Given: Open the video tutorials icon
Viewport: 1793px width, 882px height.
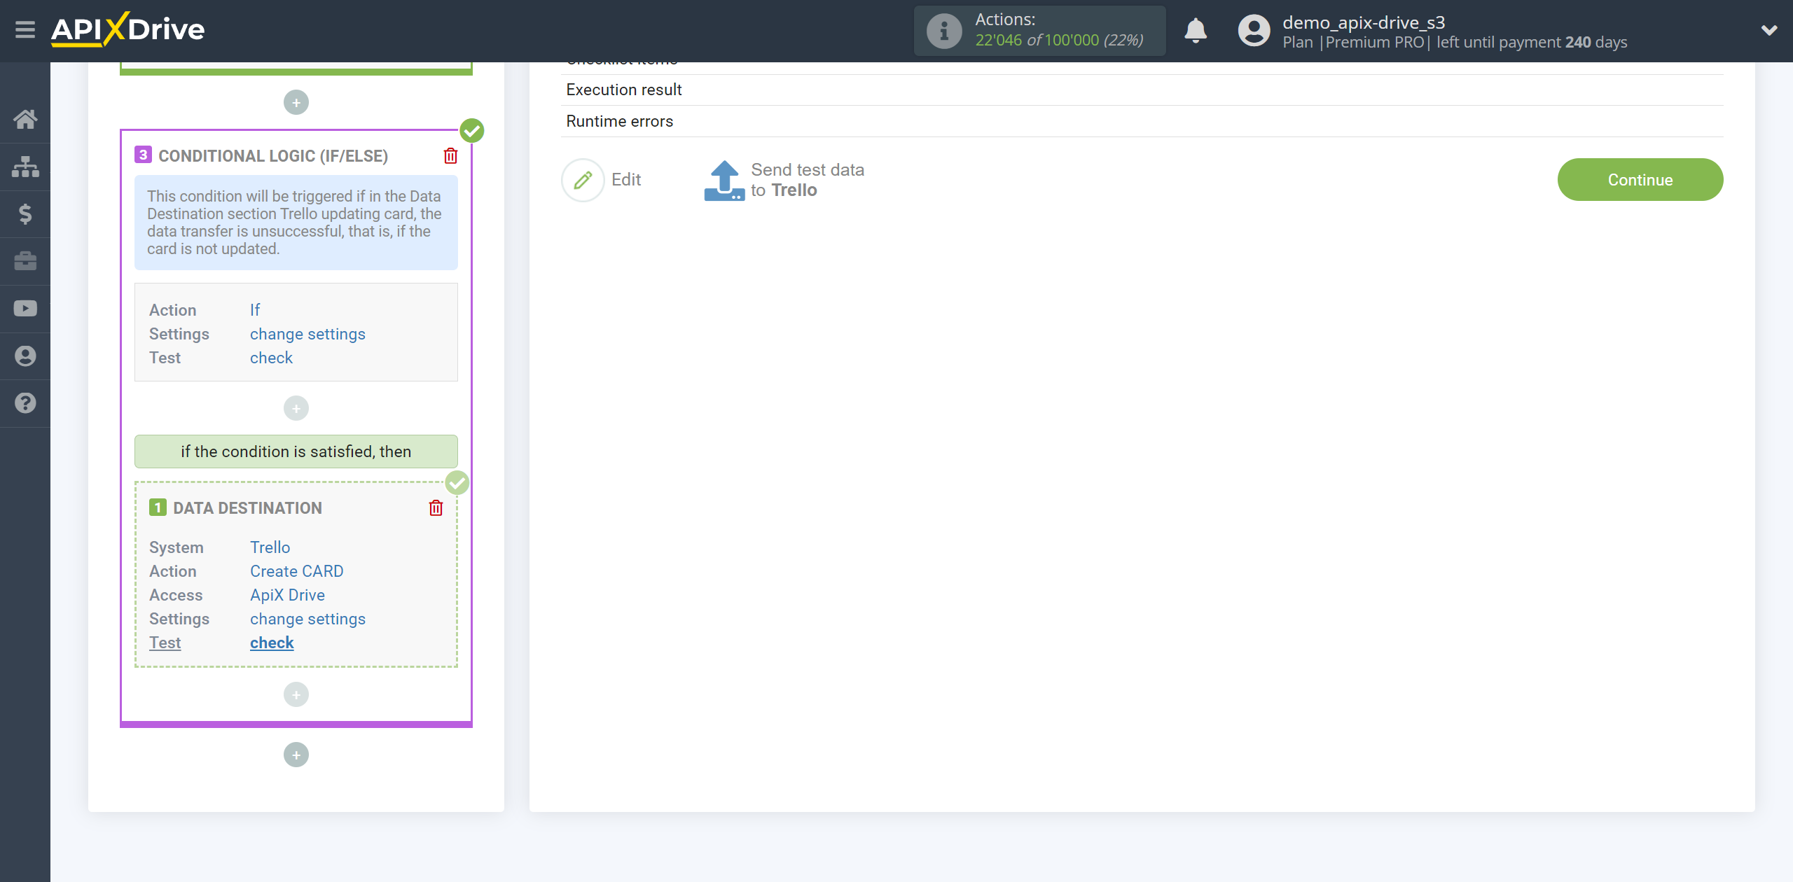Looking at the screenshot, I should [x=25, y=309].
